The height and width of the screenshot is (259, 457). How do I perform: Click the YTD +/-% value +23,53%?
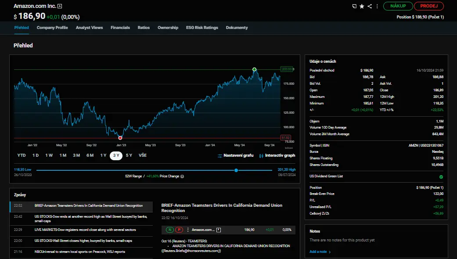(437, 110)
